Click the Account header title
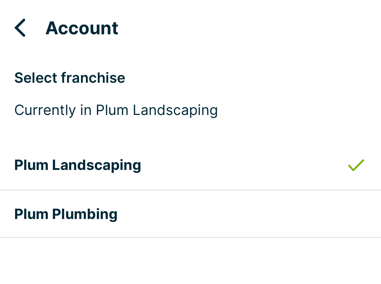The height and width of the screenshot is (284, 381). pyautogui.click(x=82, y=28)
